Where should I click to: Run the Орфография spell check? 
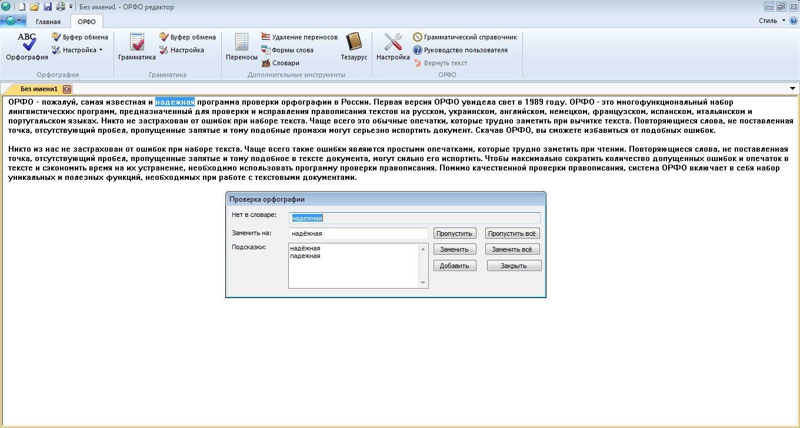pyautogui.click(x=27, y=46)
